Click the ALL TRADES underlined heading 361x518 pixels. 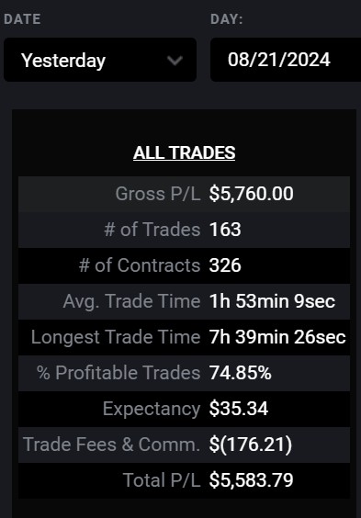click(x=185, y=153)
